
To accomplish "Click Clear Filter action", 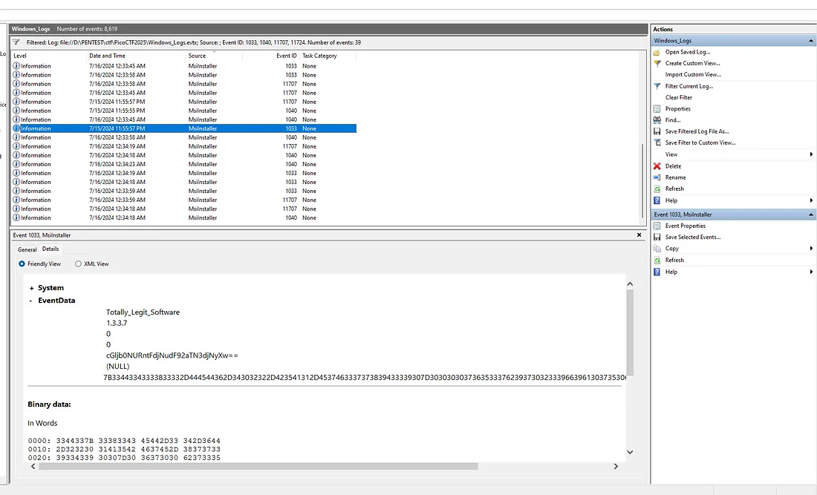I will point(678,97).
